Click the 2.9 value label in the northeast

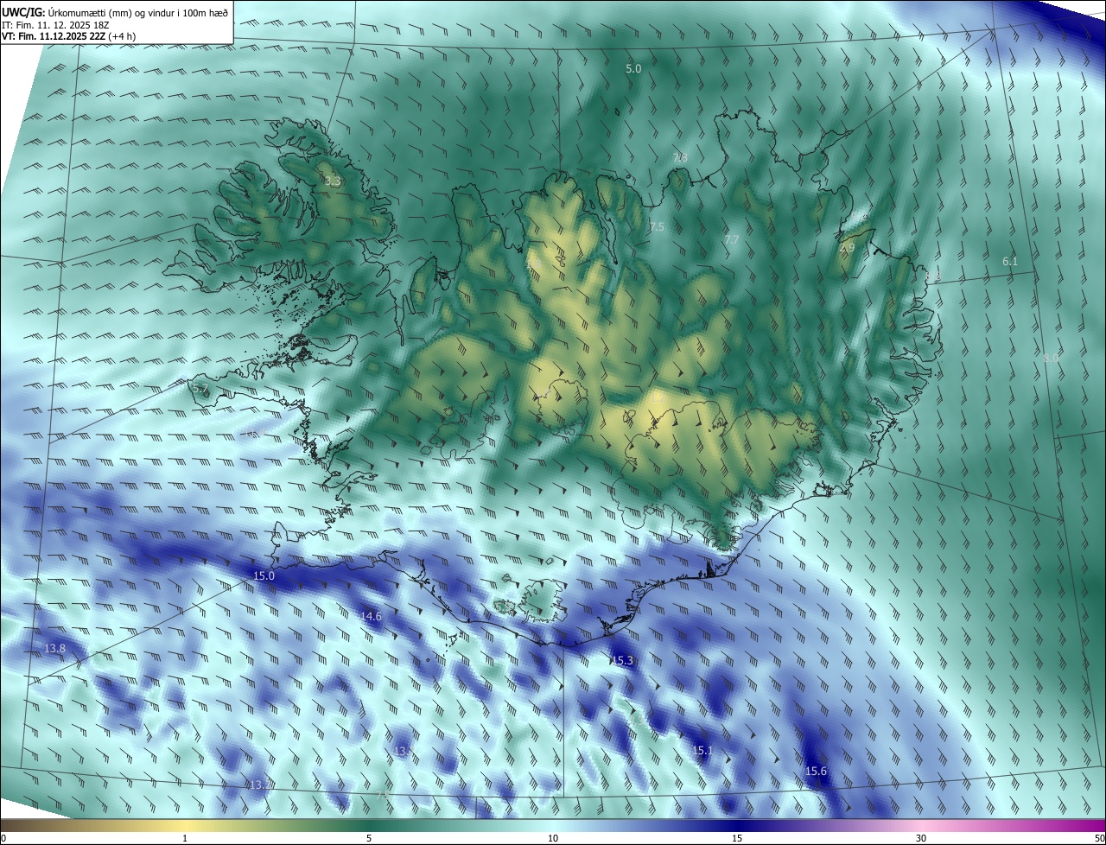pos(847,248)
